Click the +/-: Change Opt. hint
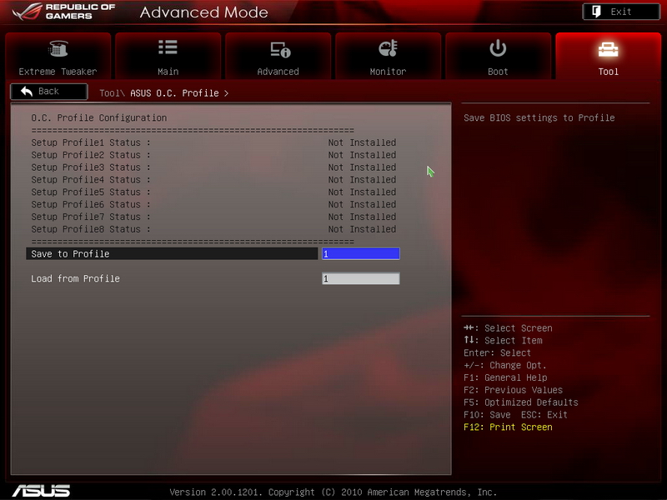Viewport: 667px width, 500px height. pos(505,365)
